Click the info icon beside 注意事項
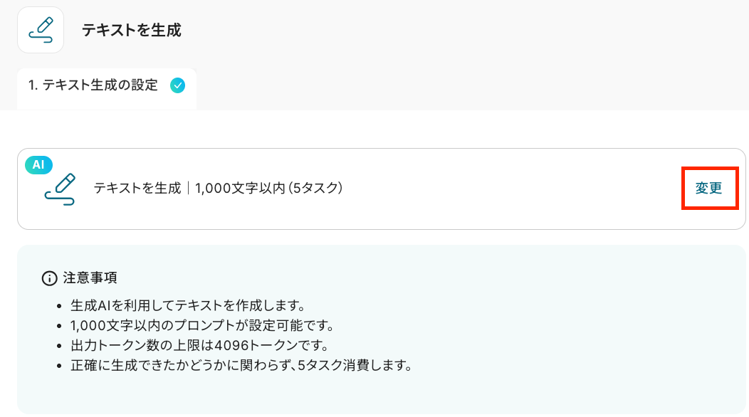 pyautogui.click(x=49, y=278)
